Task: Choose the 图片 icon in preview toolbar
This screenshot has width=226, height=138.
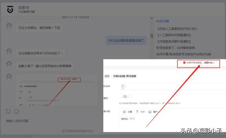Action: tap(150, 112)
